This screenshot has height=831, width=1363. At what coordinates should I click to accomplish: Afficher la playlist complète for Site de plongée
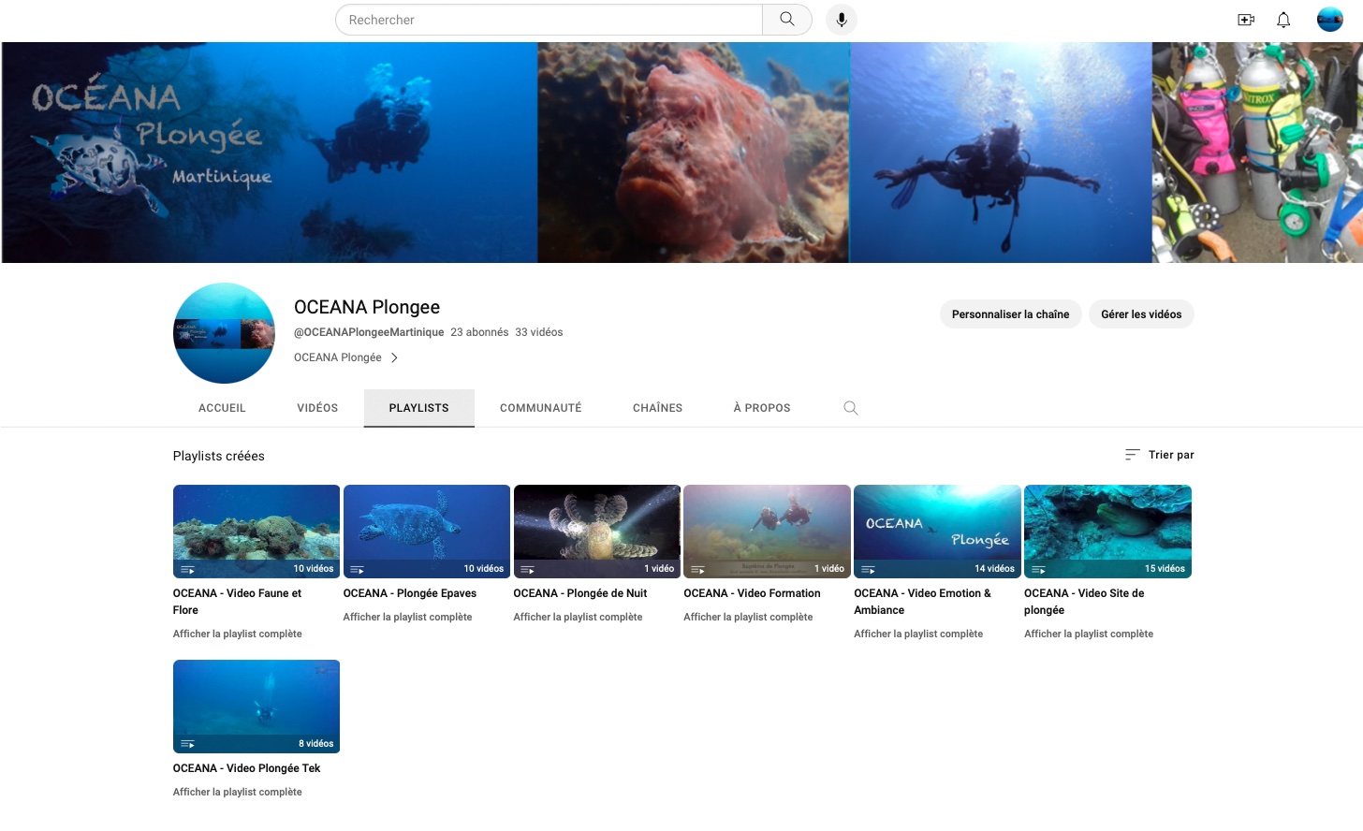(1089, 634)
